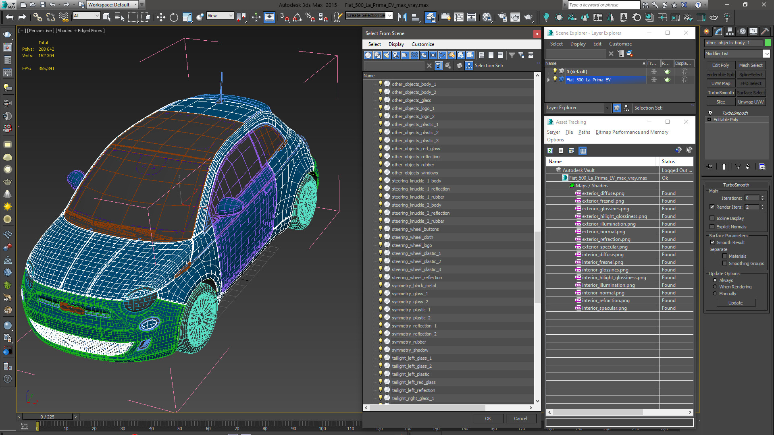
Task: Select the Select and Link tool
Action: tap(37, 17)
